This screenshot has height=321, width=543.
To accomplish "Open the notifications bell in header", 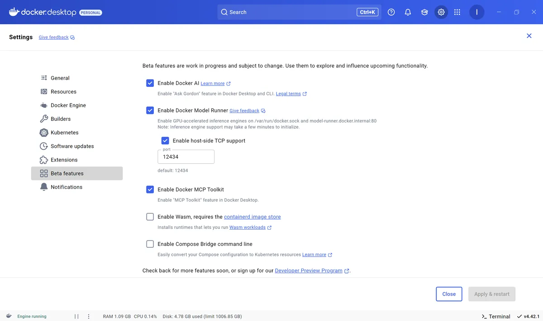I will (x=408, y=12).
